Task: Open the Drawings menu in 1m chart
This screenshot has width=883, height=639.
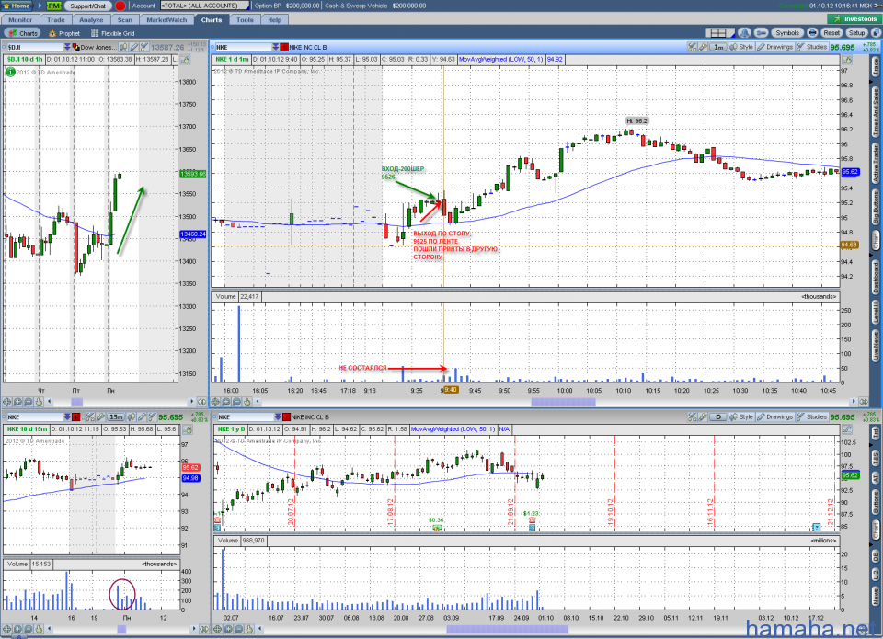Action: (775, 47)
